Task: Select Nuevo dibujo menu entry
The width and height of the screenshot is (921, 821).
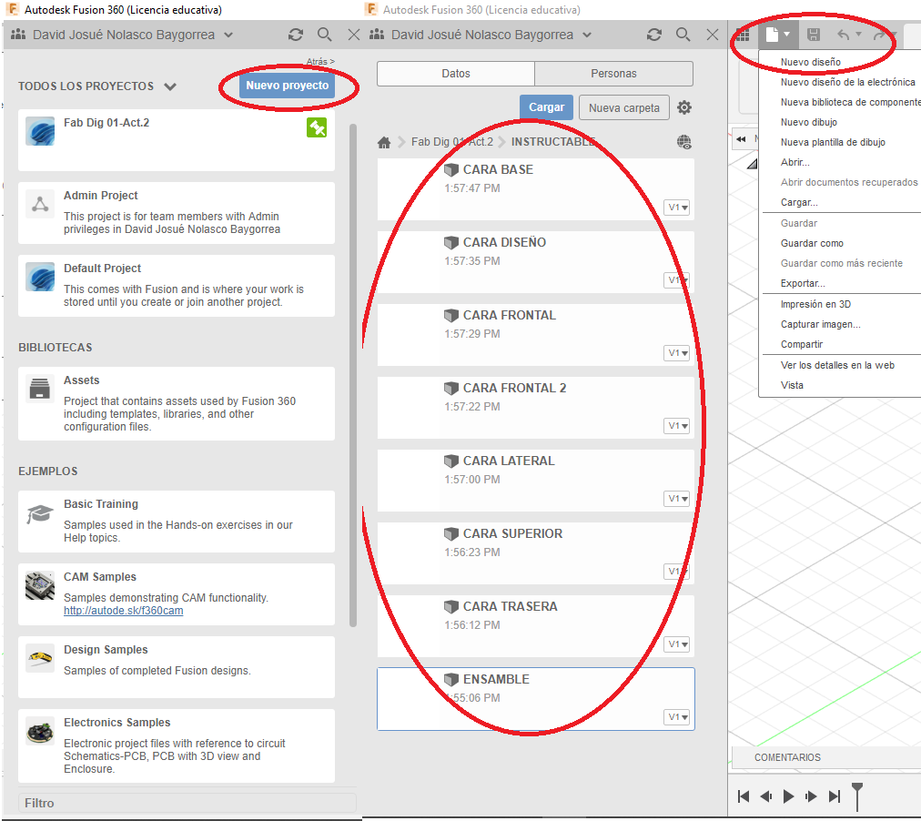Action: (809, 122)
